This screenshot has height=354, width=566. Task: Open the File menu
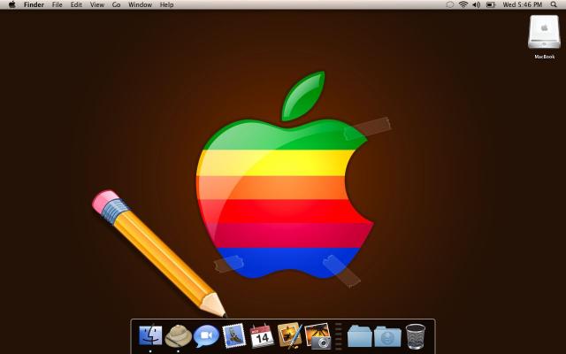tap(57, 4)
